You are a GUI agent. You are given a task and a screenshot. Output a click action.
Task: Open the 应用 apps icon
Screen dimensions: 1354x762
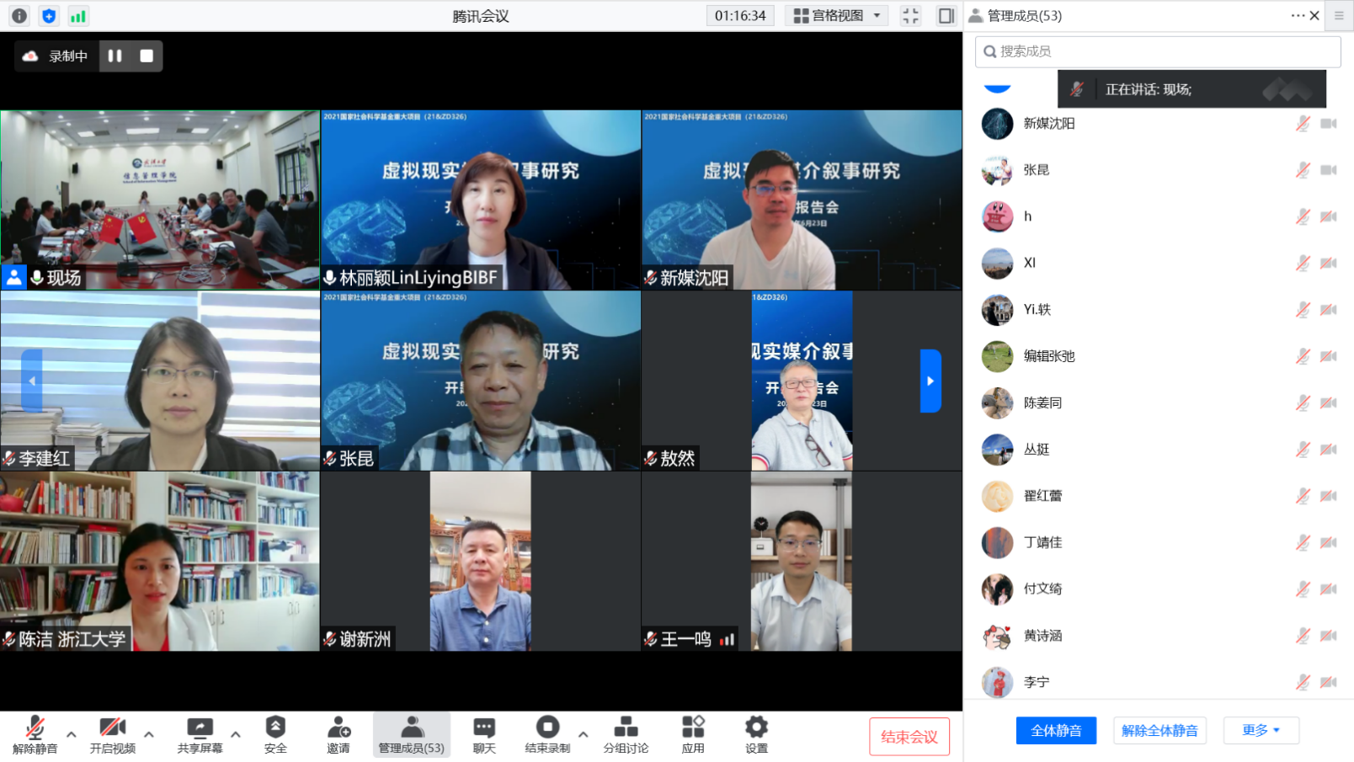693,728
